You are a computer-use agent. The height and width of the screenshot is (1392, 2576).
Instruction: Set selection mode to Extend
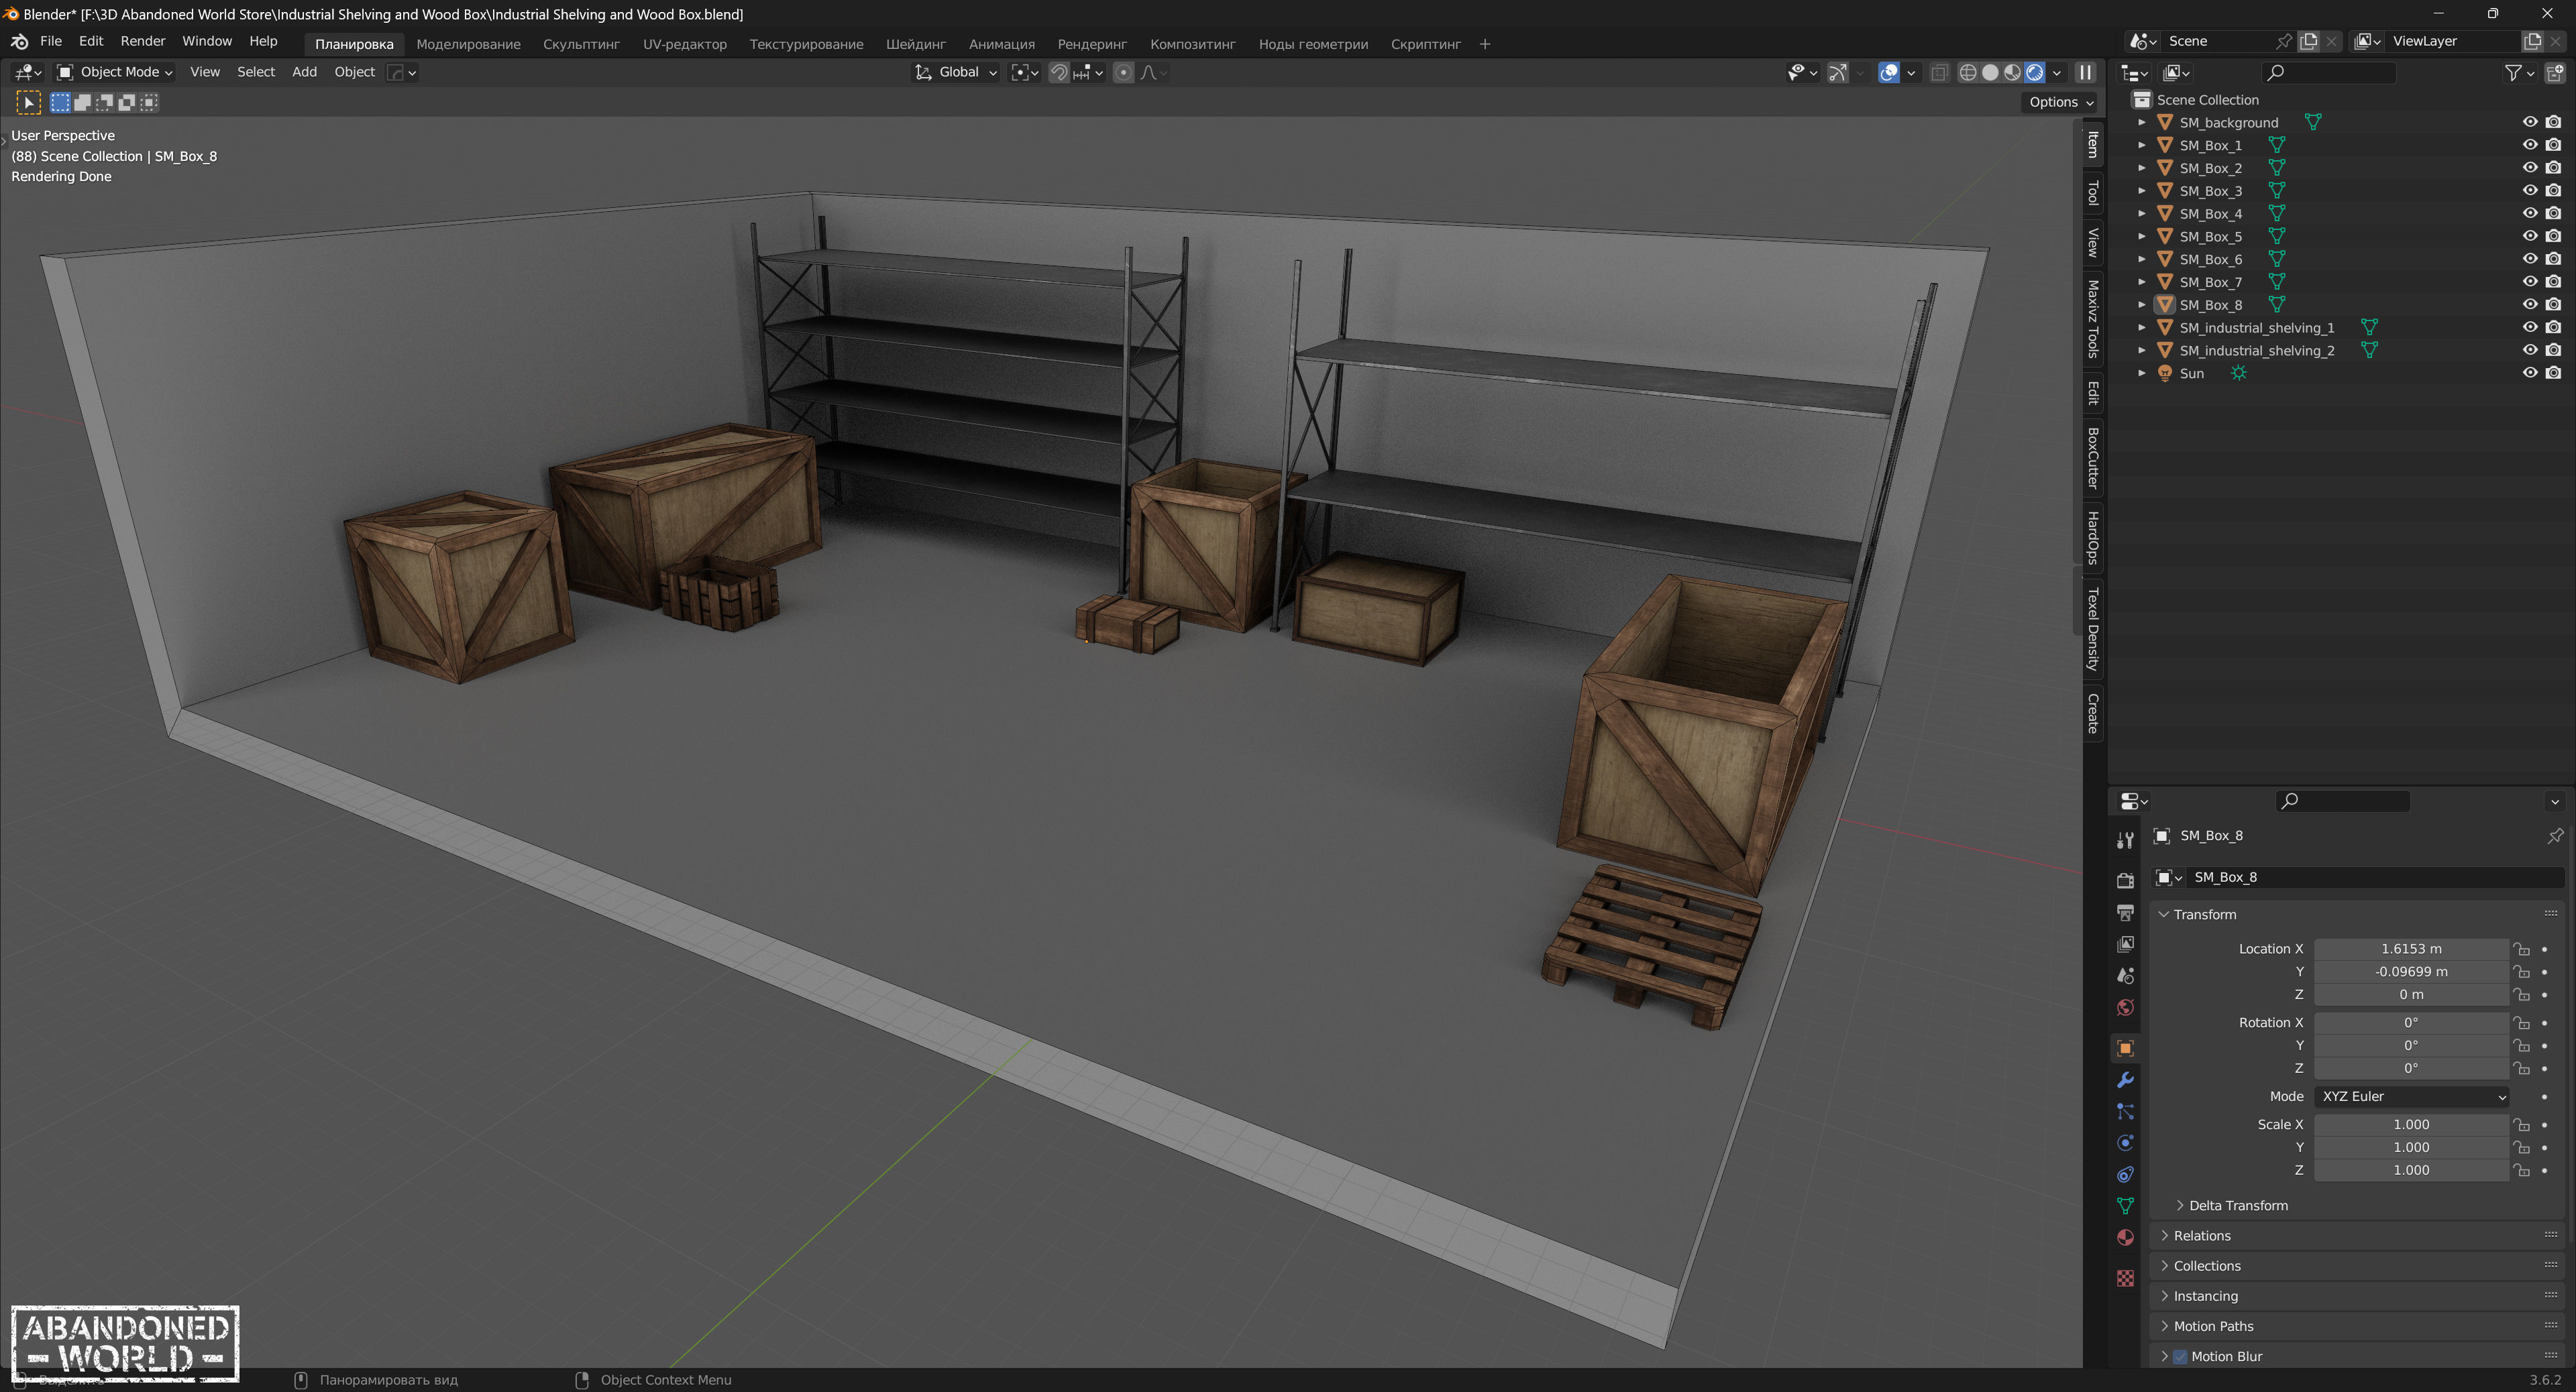pyautogui.click(x=83, y=102)
